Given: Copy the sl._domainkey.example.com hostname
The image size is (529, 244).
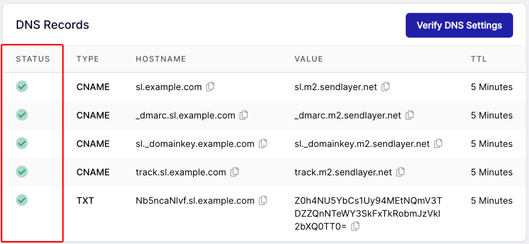Looking at the screenshot, I should click(x=263, y=144).
